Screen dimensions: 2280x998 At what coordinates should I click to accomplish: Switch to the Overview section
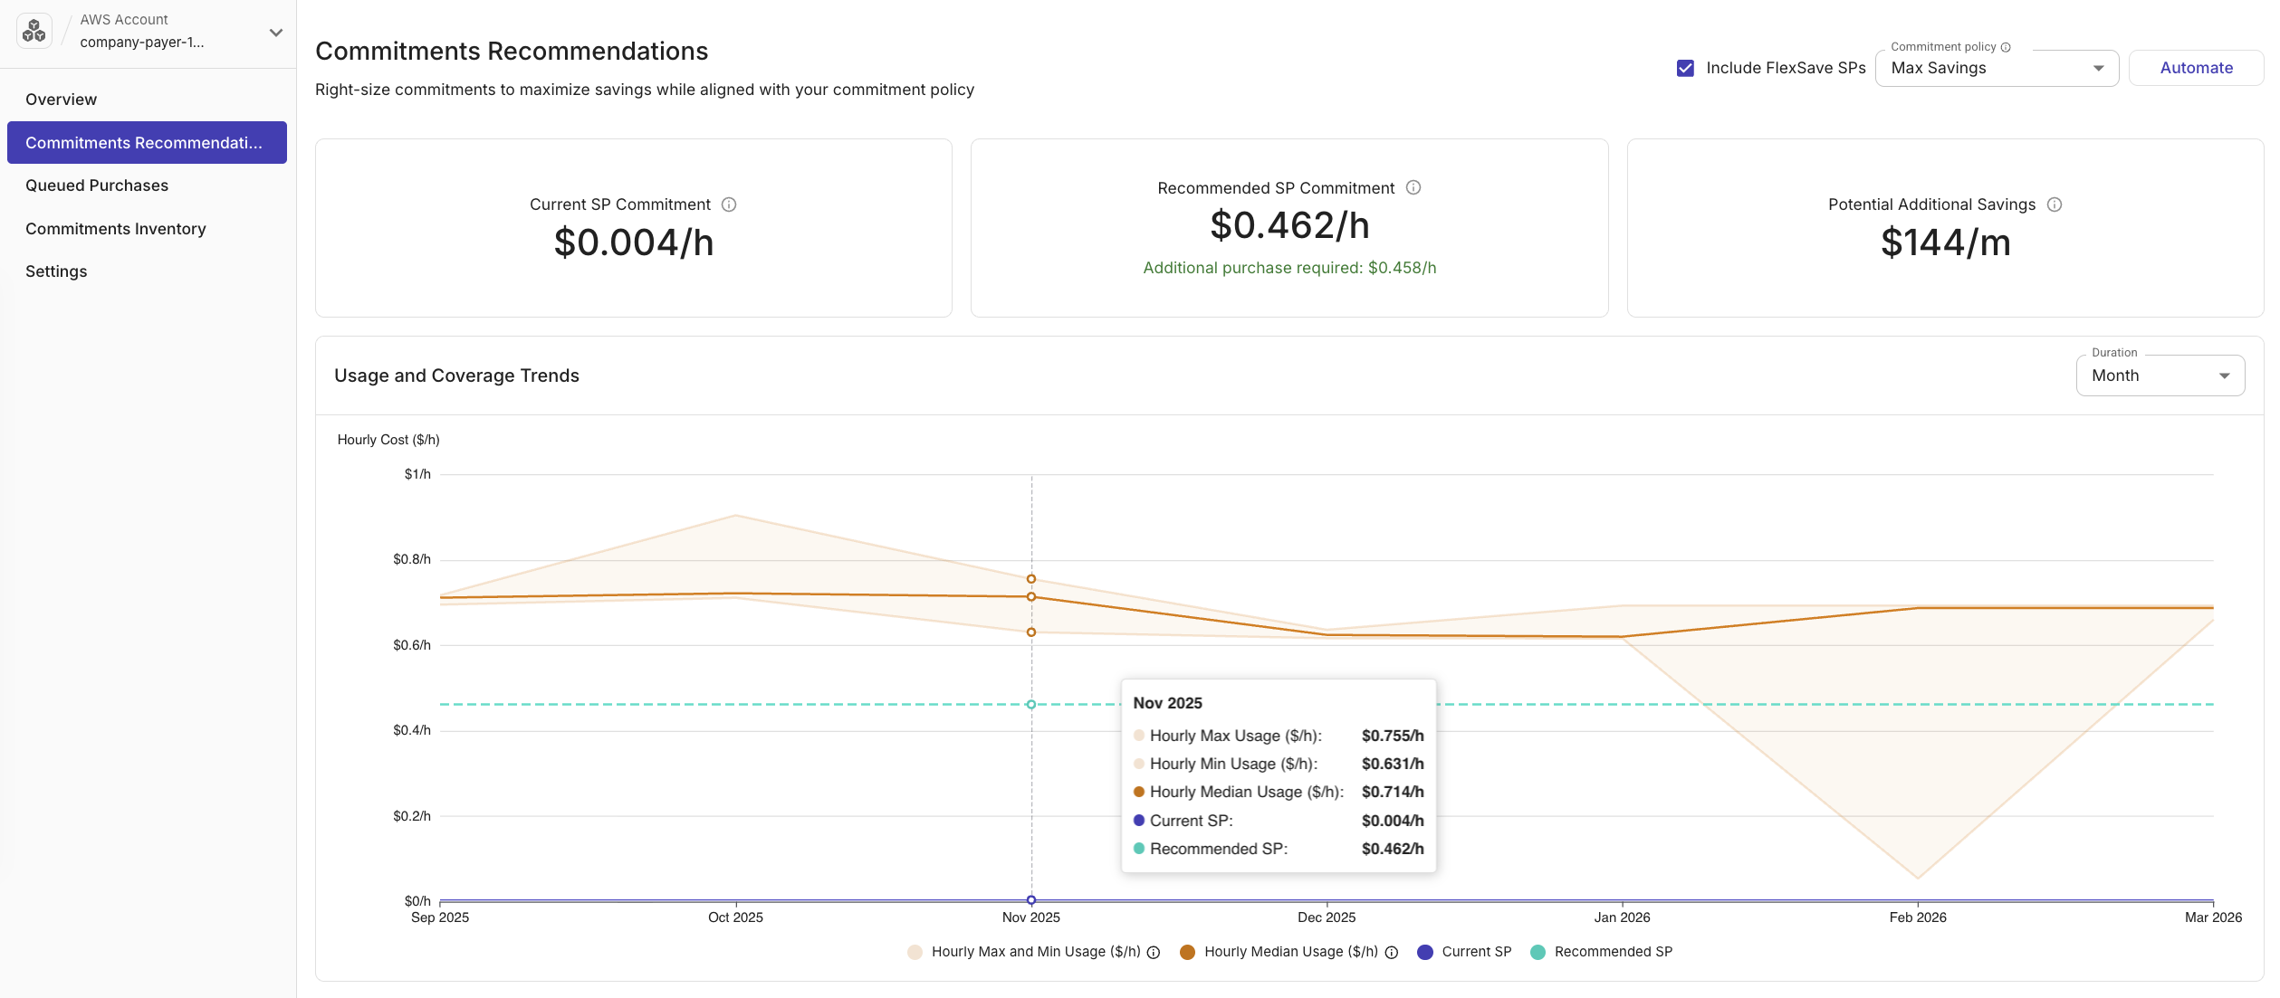tap(61, 100)
